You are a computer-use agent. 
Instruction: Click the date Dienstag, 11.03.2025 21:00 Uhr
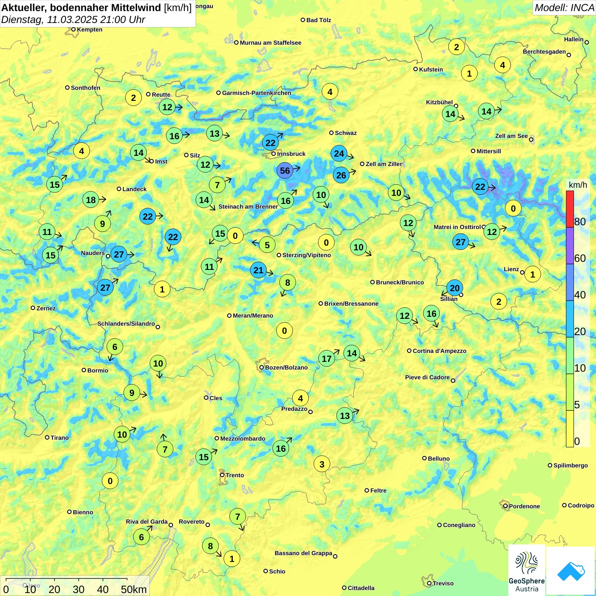click(73, 20)
